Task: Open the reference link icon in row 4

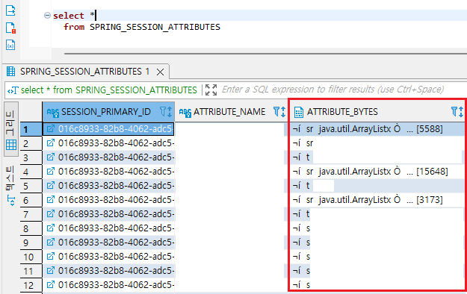Action: coord(51,171)
